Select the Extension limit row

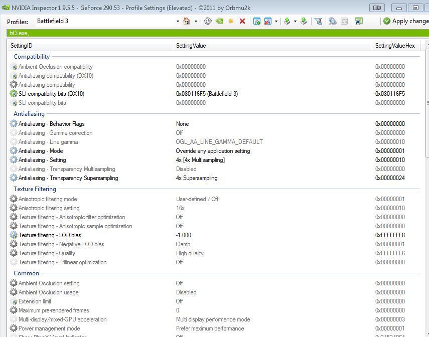[215, 301]
